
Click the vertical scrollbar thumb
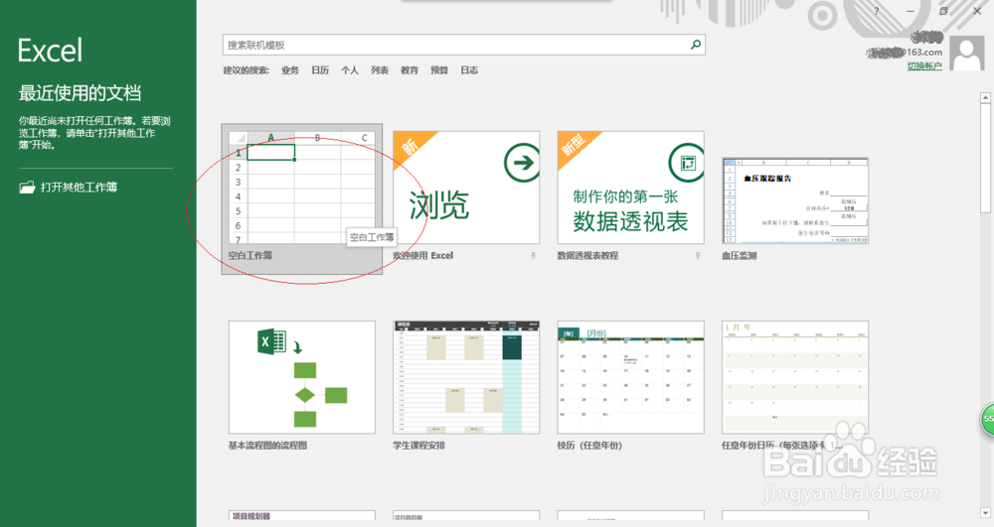click(985, 158)
